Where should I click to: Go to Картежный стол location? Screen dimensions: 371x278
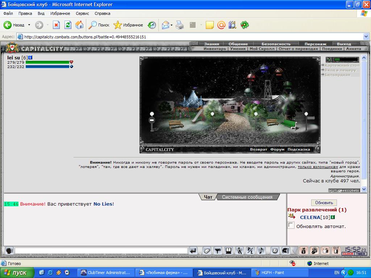tap(342, 66)
